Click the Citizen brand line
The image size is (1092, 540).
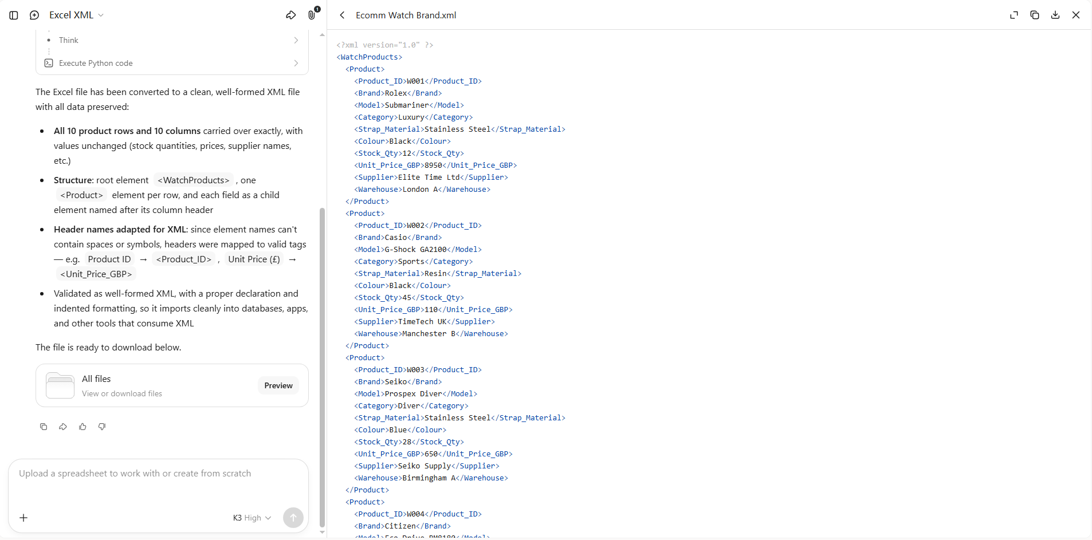(402, 526)
